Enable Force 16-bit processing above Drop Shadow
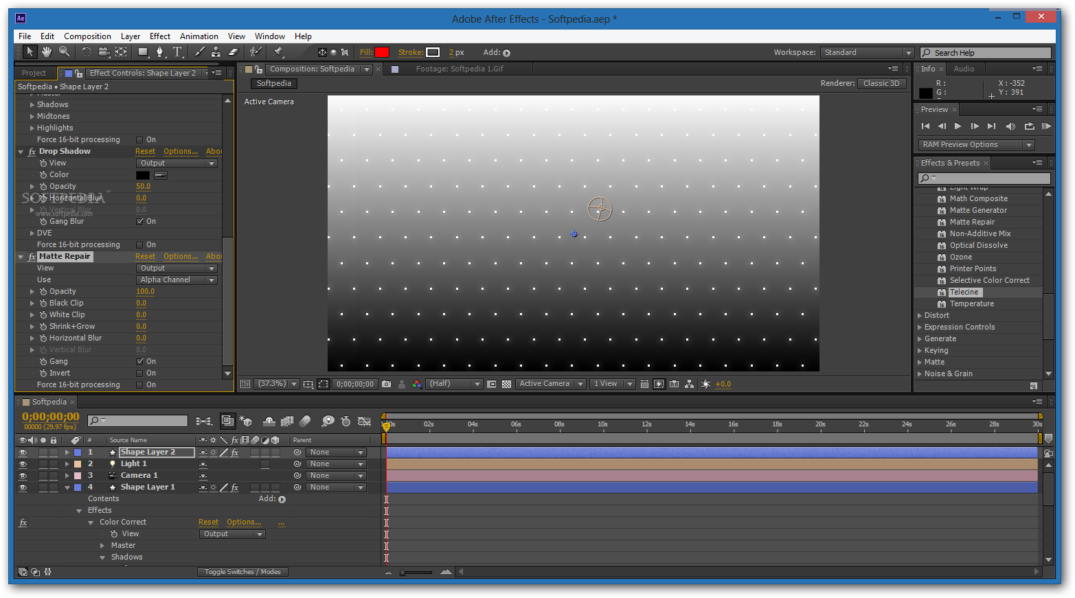Viewport: 1075px width, 598px height. coord(140,140)
